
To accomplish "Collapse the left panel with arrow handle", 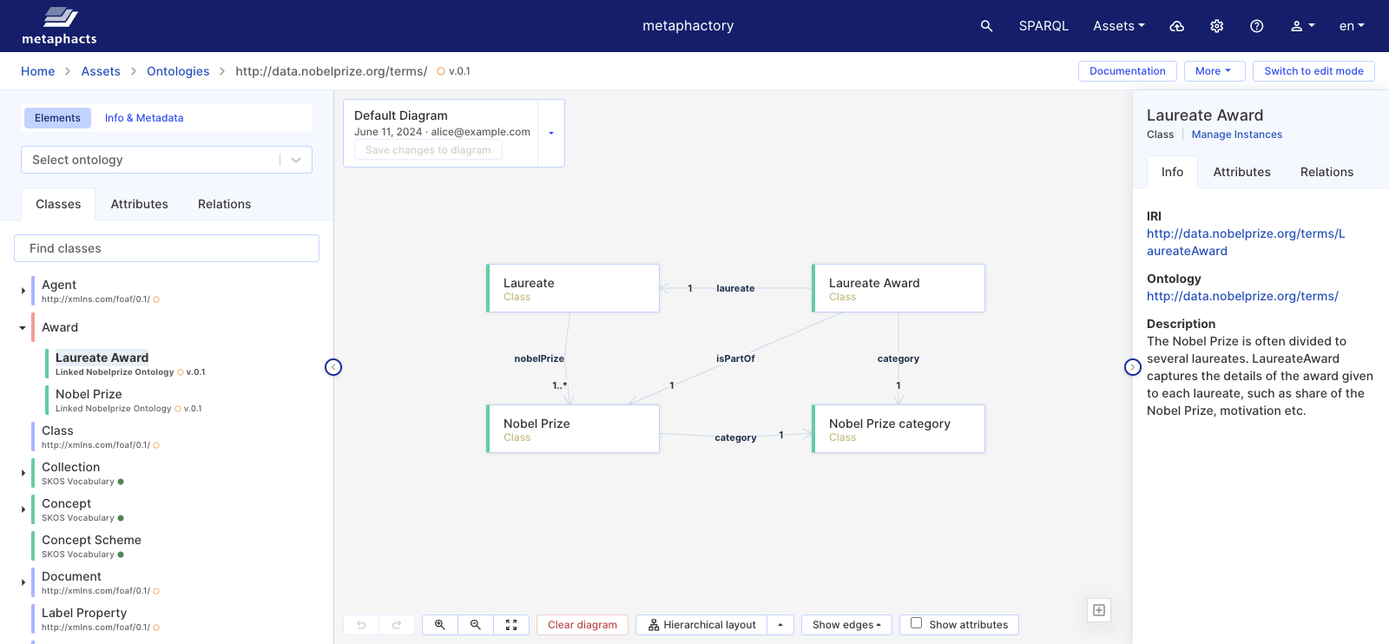I will 333,367.
